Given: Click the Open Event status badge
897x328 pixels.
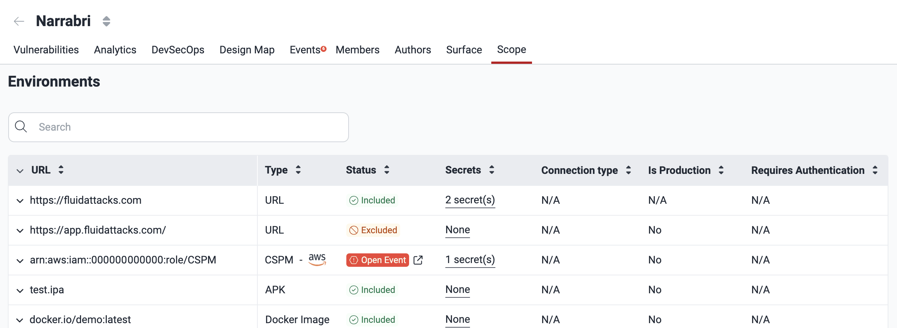Looking at the screenshot, I should (378, 260).
